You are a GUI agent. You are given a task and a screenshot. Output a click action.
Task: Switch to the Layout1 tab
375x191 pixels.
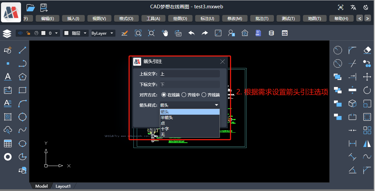coord(63,186)
